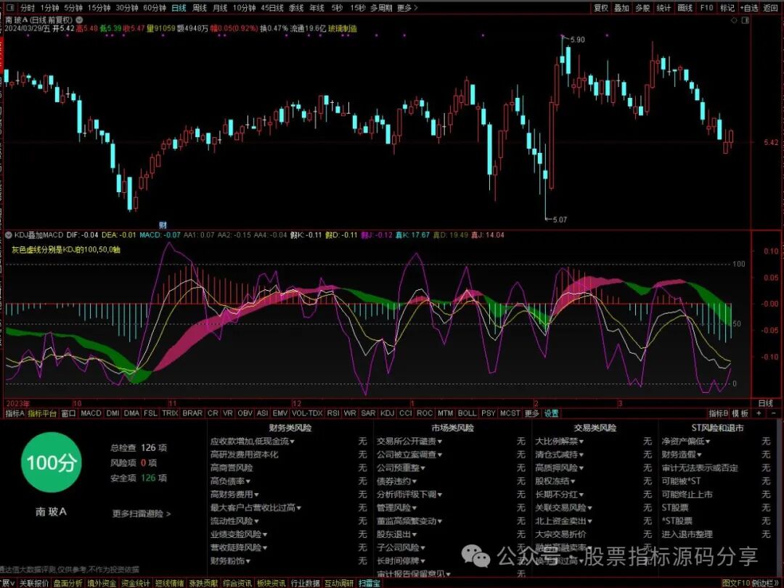Select the 15分钟 period

tap(99, 8)
